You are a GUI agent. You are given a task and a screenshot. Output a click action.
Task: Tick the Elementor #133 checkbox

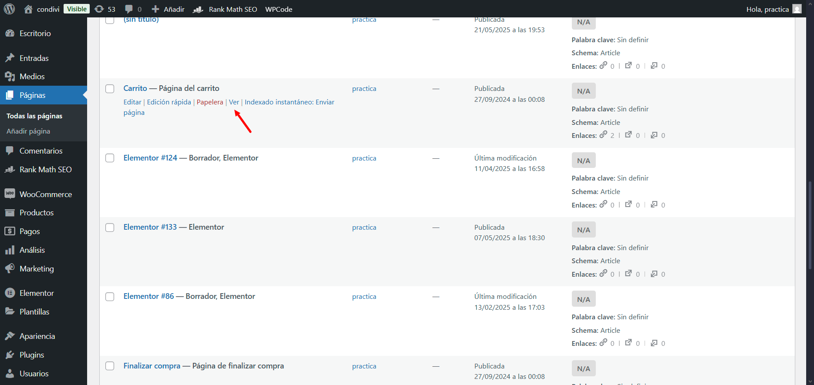110,228
